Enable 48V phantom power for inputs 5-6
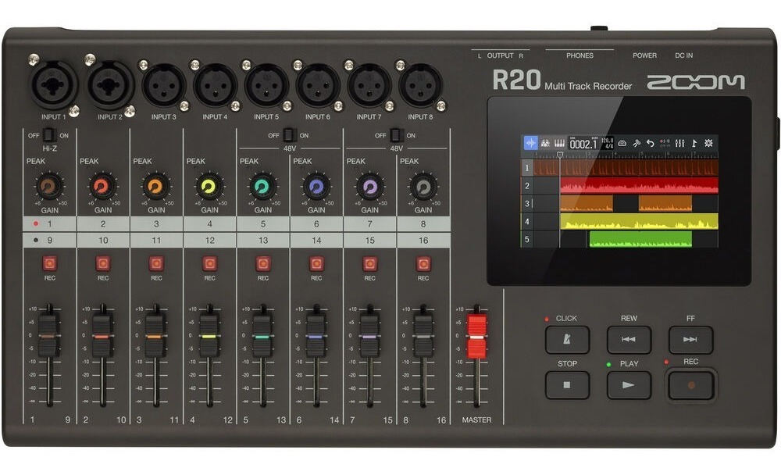 click(290, 134)
